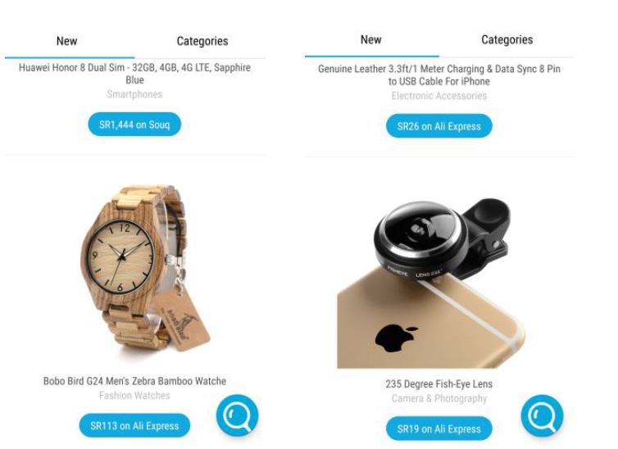Click the SR26 on Ali Express button
This screenshot has height=449, width=618.
point(439,126)
